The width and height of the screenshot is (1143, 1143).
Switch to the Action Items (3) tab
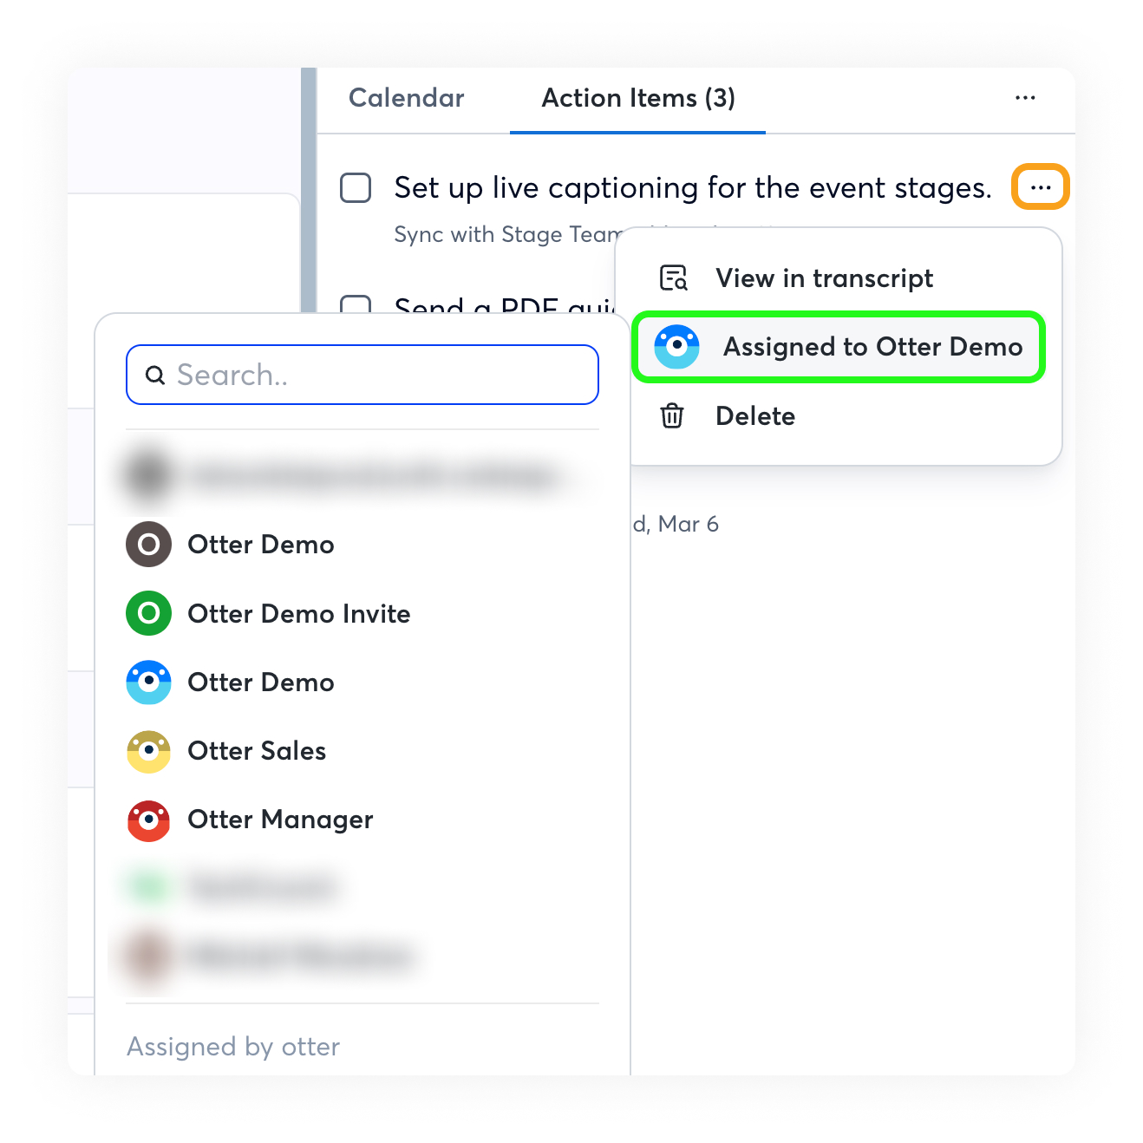638,98
